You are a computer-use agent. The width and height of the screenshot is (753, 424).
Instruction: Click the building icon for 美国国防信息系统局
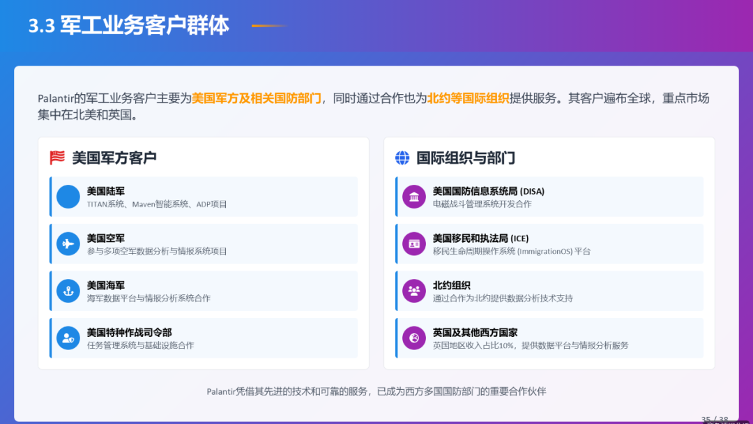pyautogui.click(x=414, y=197)
